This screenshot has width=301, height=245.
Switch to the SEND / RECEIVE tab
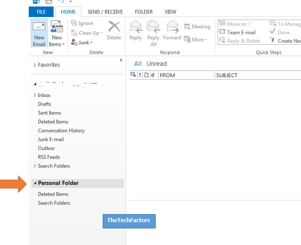click(x=105, y=12)
